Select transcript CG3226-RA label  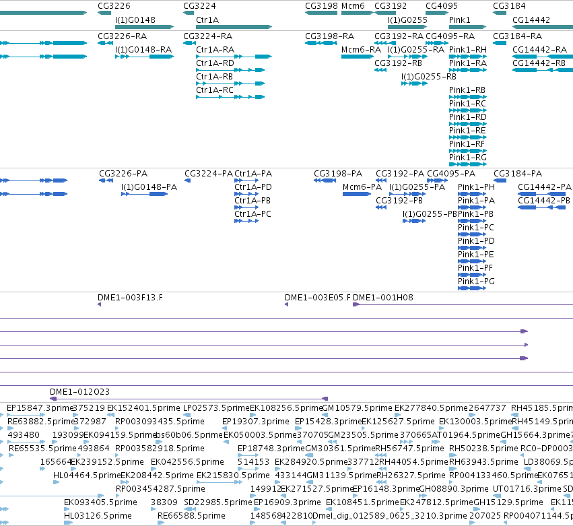tap(122, 36)
